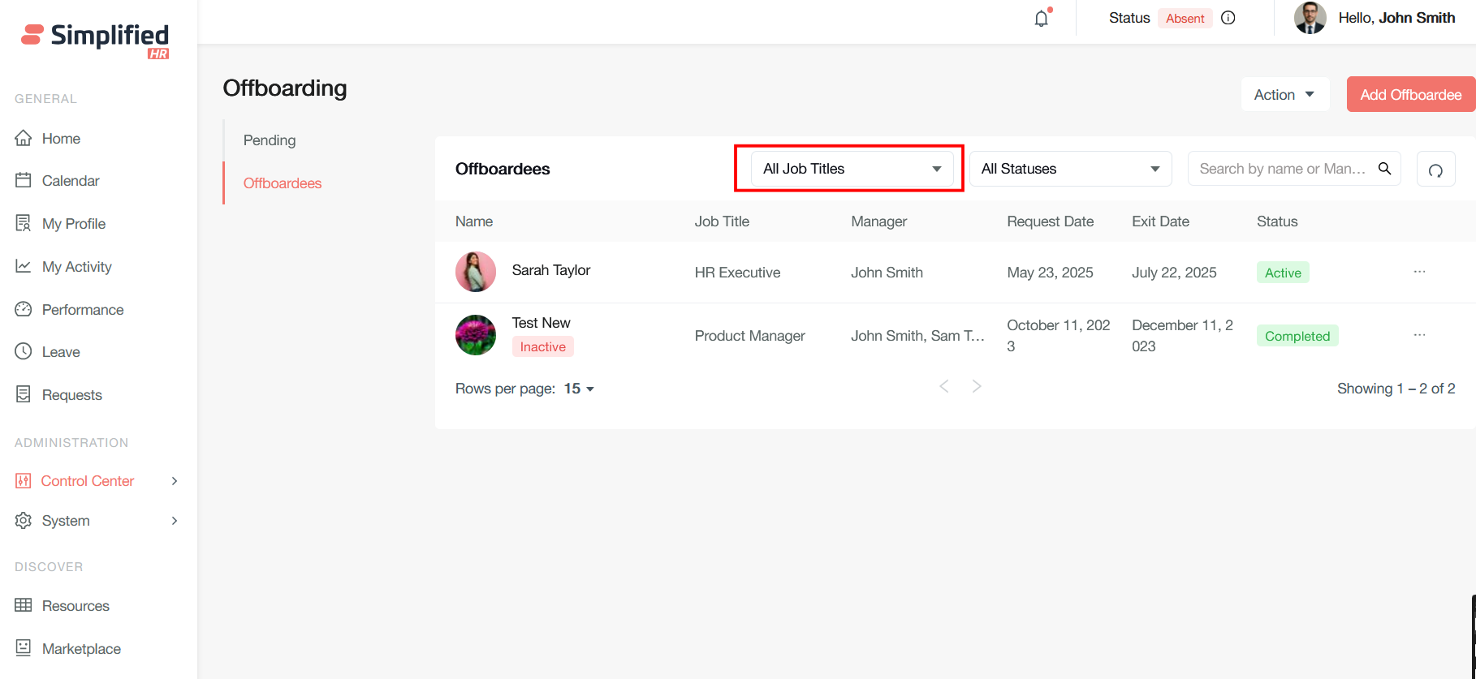Navigate to Performance in the sidebar
The height and width of the screenshot is (679, 1476).
pos(82,310)
